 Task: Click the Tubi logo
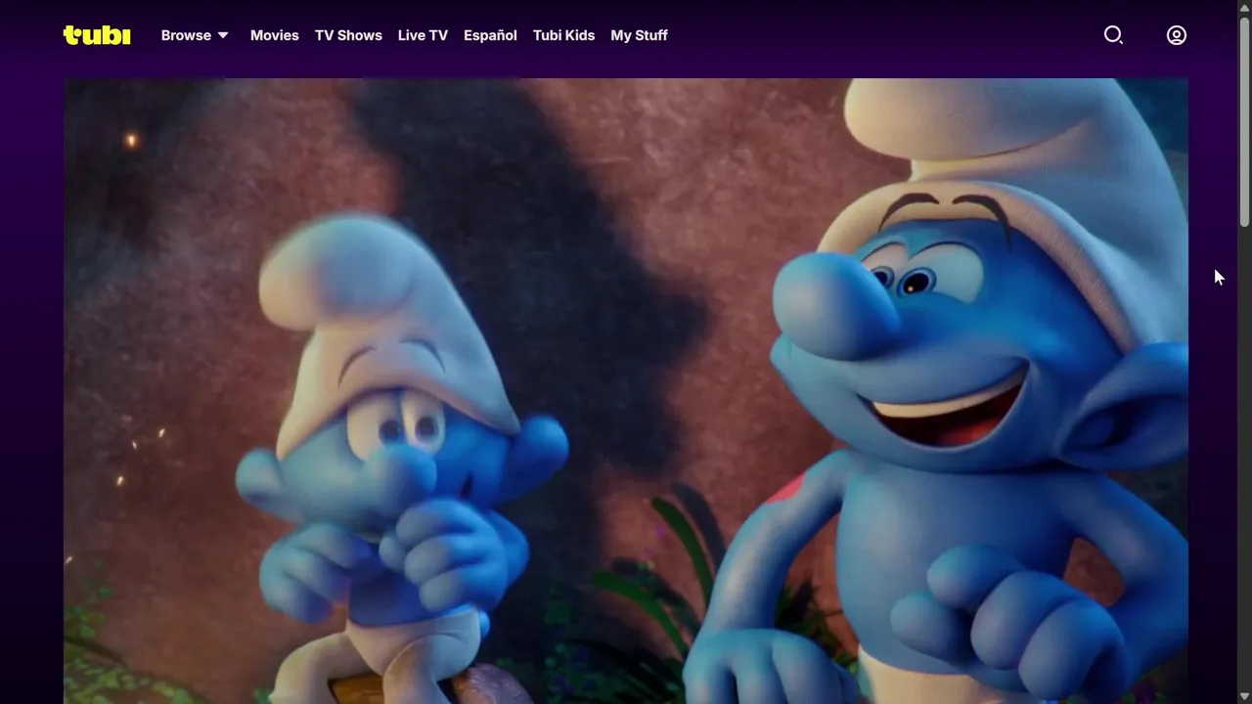(x=97, y=35)
